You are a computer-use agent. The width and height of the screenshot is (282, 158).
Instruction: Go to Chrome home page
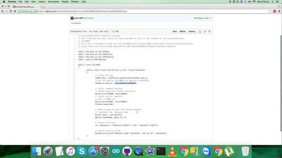click(x=15, y=11)
